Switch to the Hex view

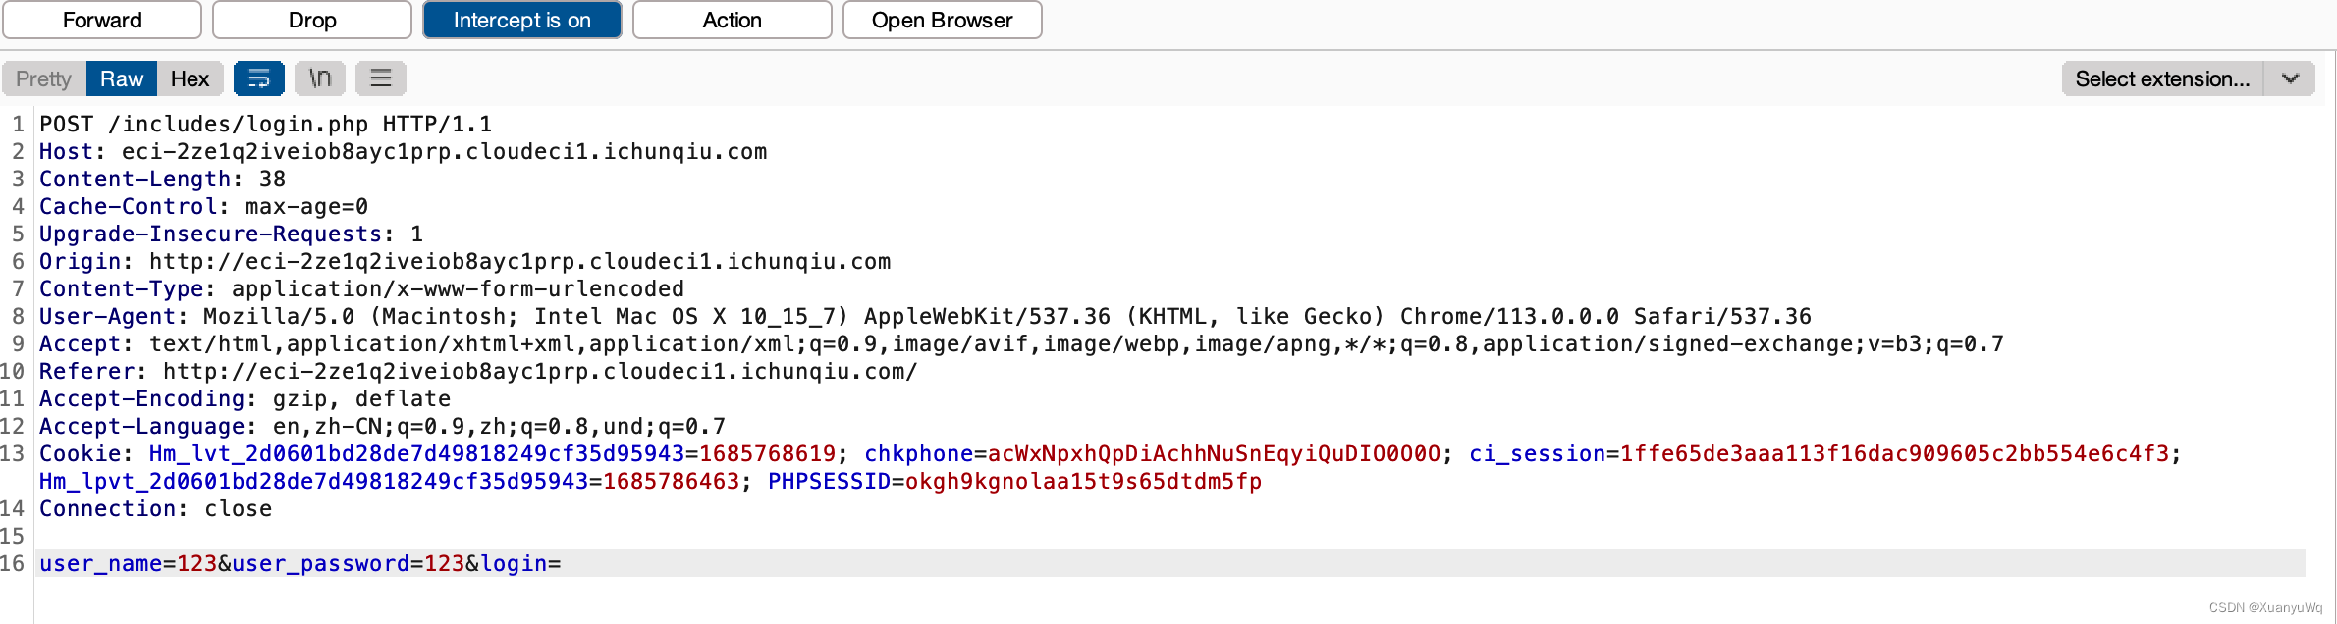coord(190,78)
